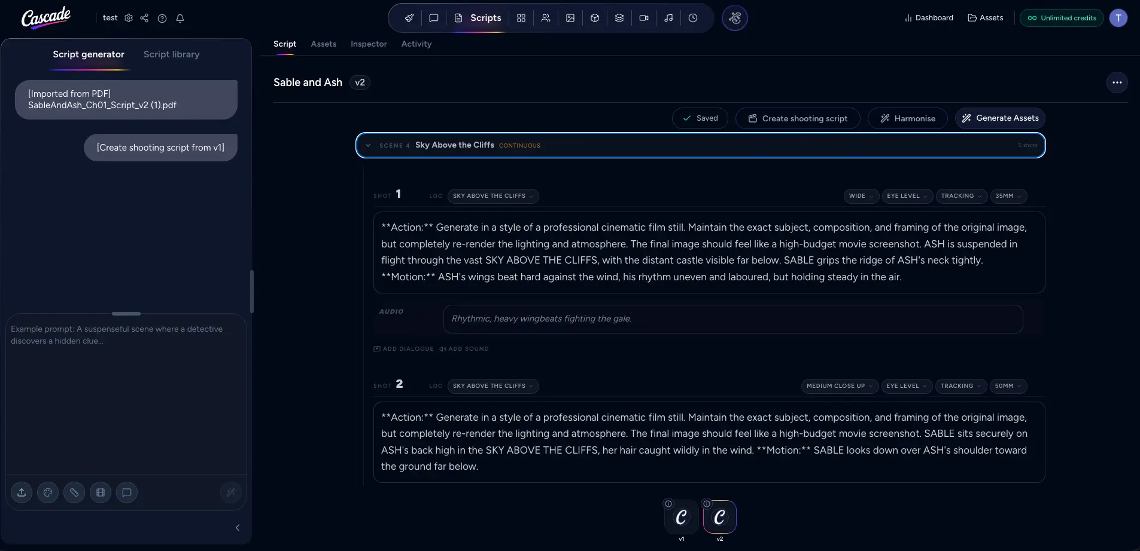Viewport: 1140px width, 551px height.
Task: Open the notifications bell icon
Action: pyautogui.click(x=180, y=19)
